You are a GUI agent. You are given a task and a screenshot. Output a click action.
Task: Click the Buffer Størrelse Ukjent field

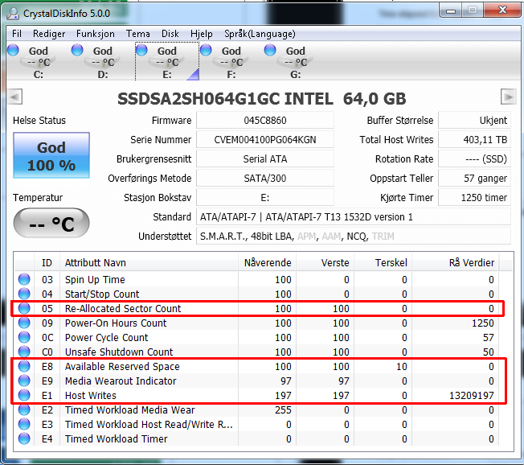click(474, 121)
